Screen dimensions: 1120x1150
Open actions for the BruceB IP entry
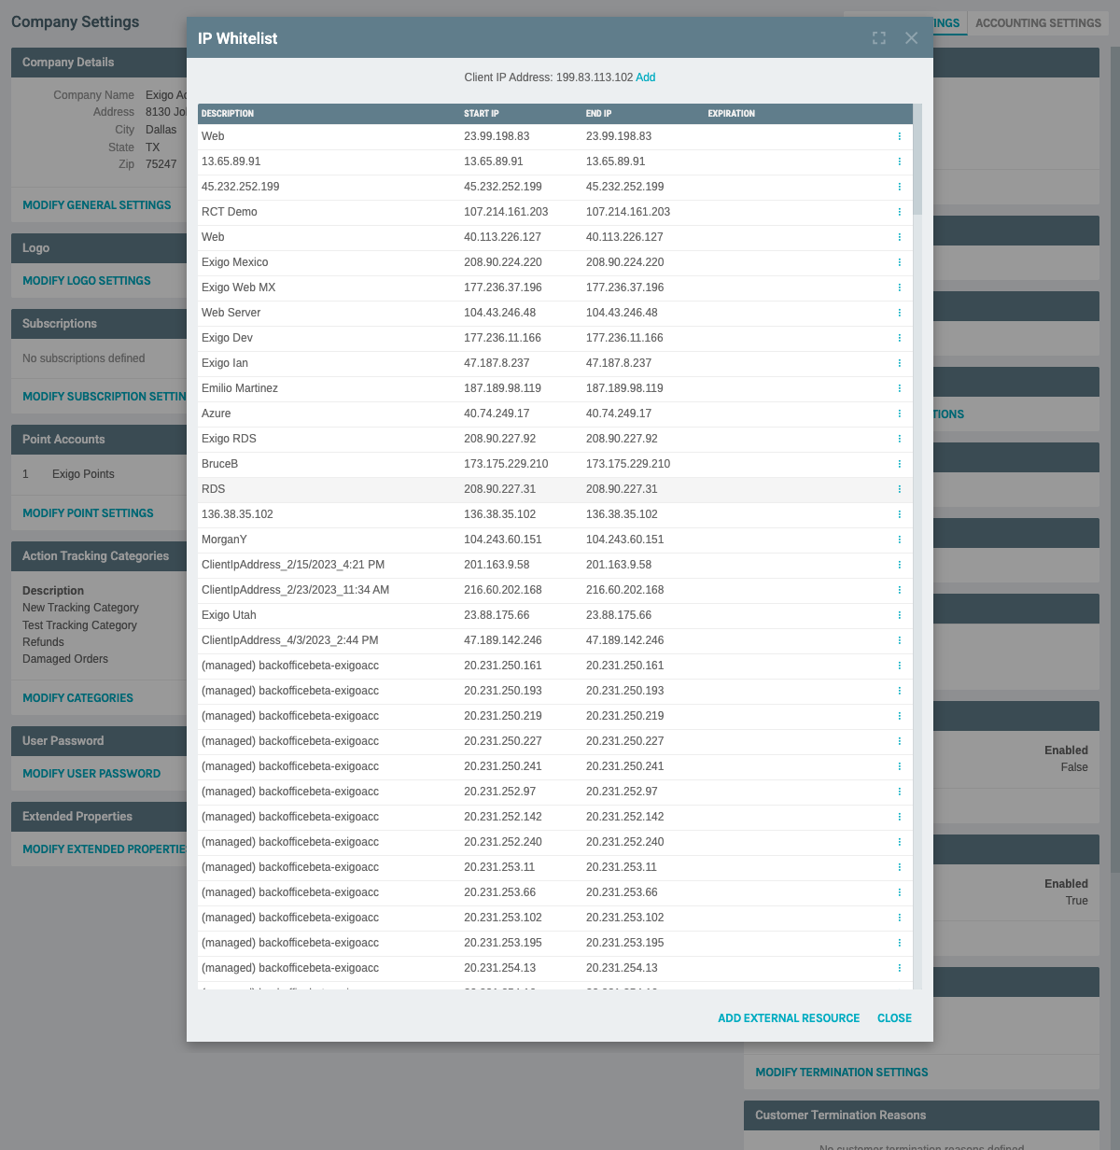(x=899, y=464)
